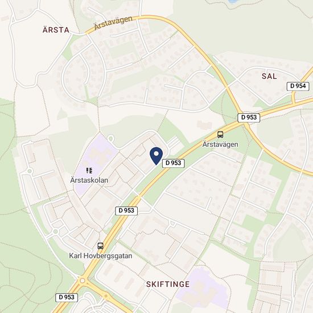Click the D 953 shield near the roundabout

pos(67,298)
